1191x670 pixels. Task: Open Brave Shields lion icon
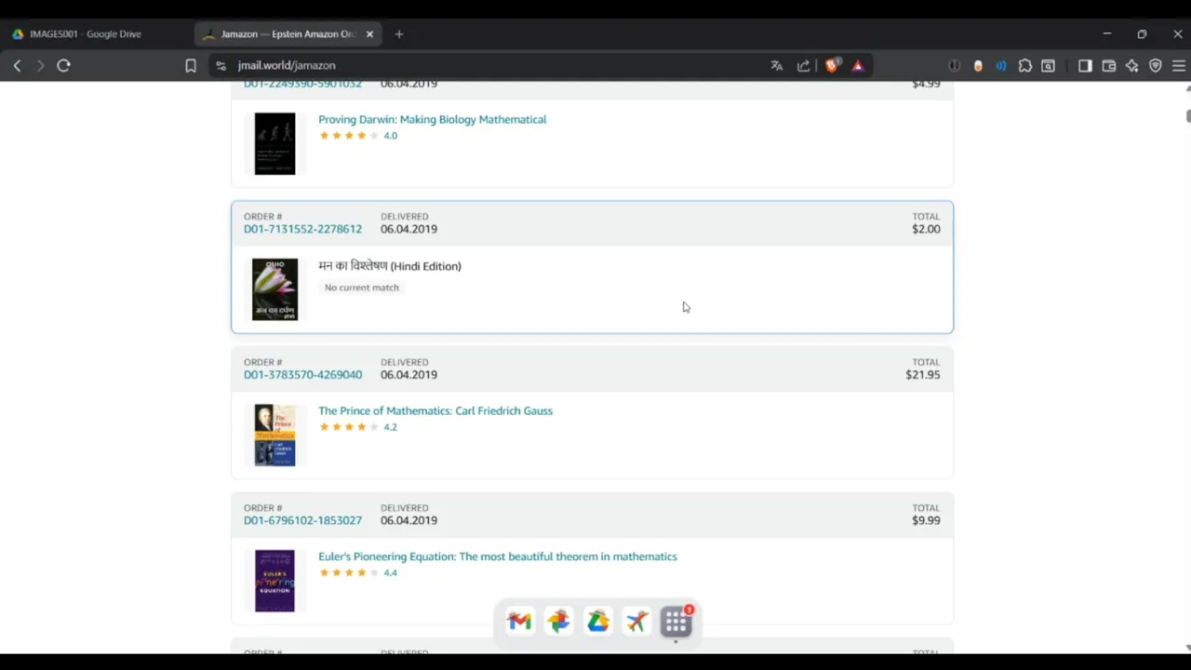pyautogui.click(x=833, y=65)
